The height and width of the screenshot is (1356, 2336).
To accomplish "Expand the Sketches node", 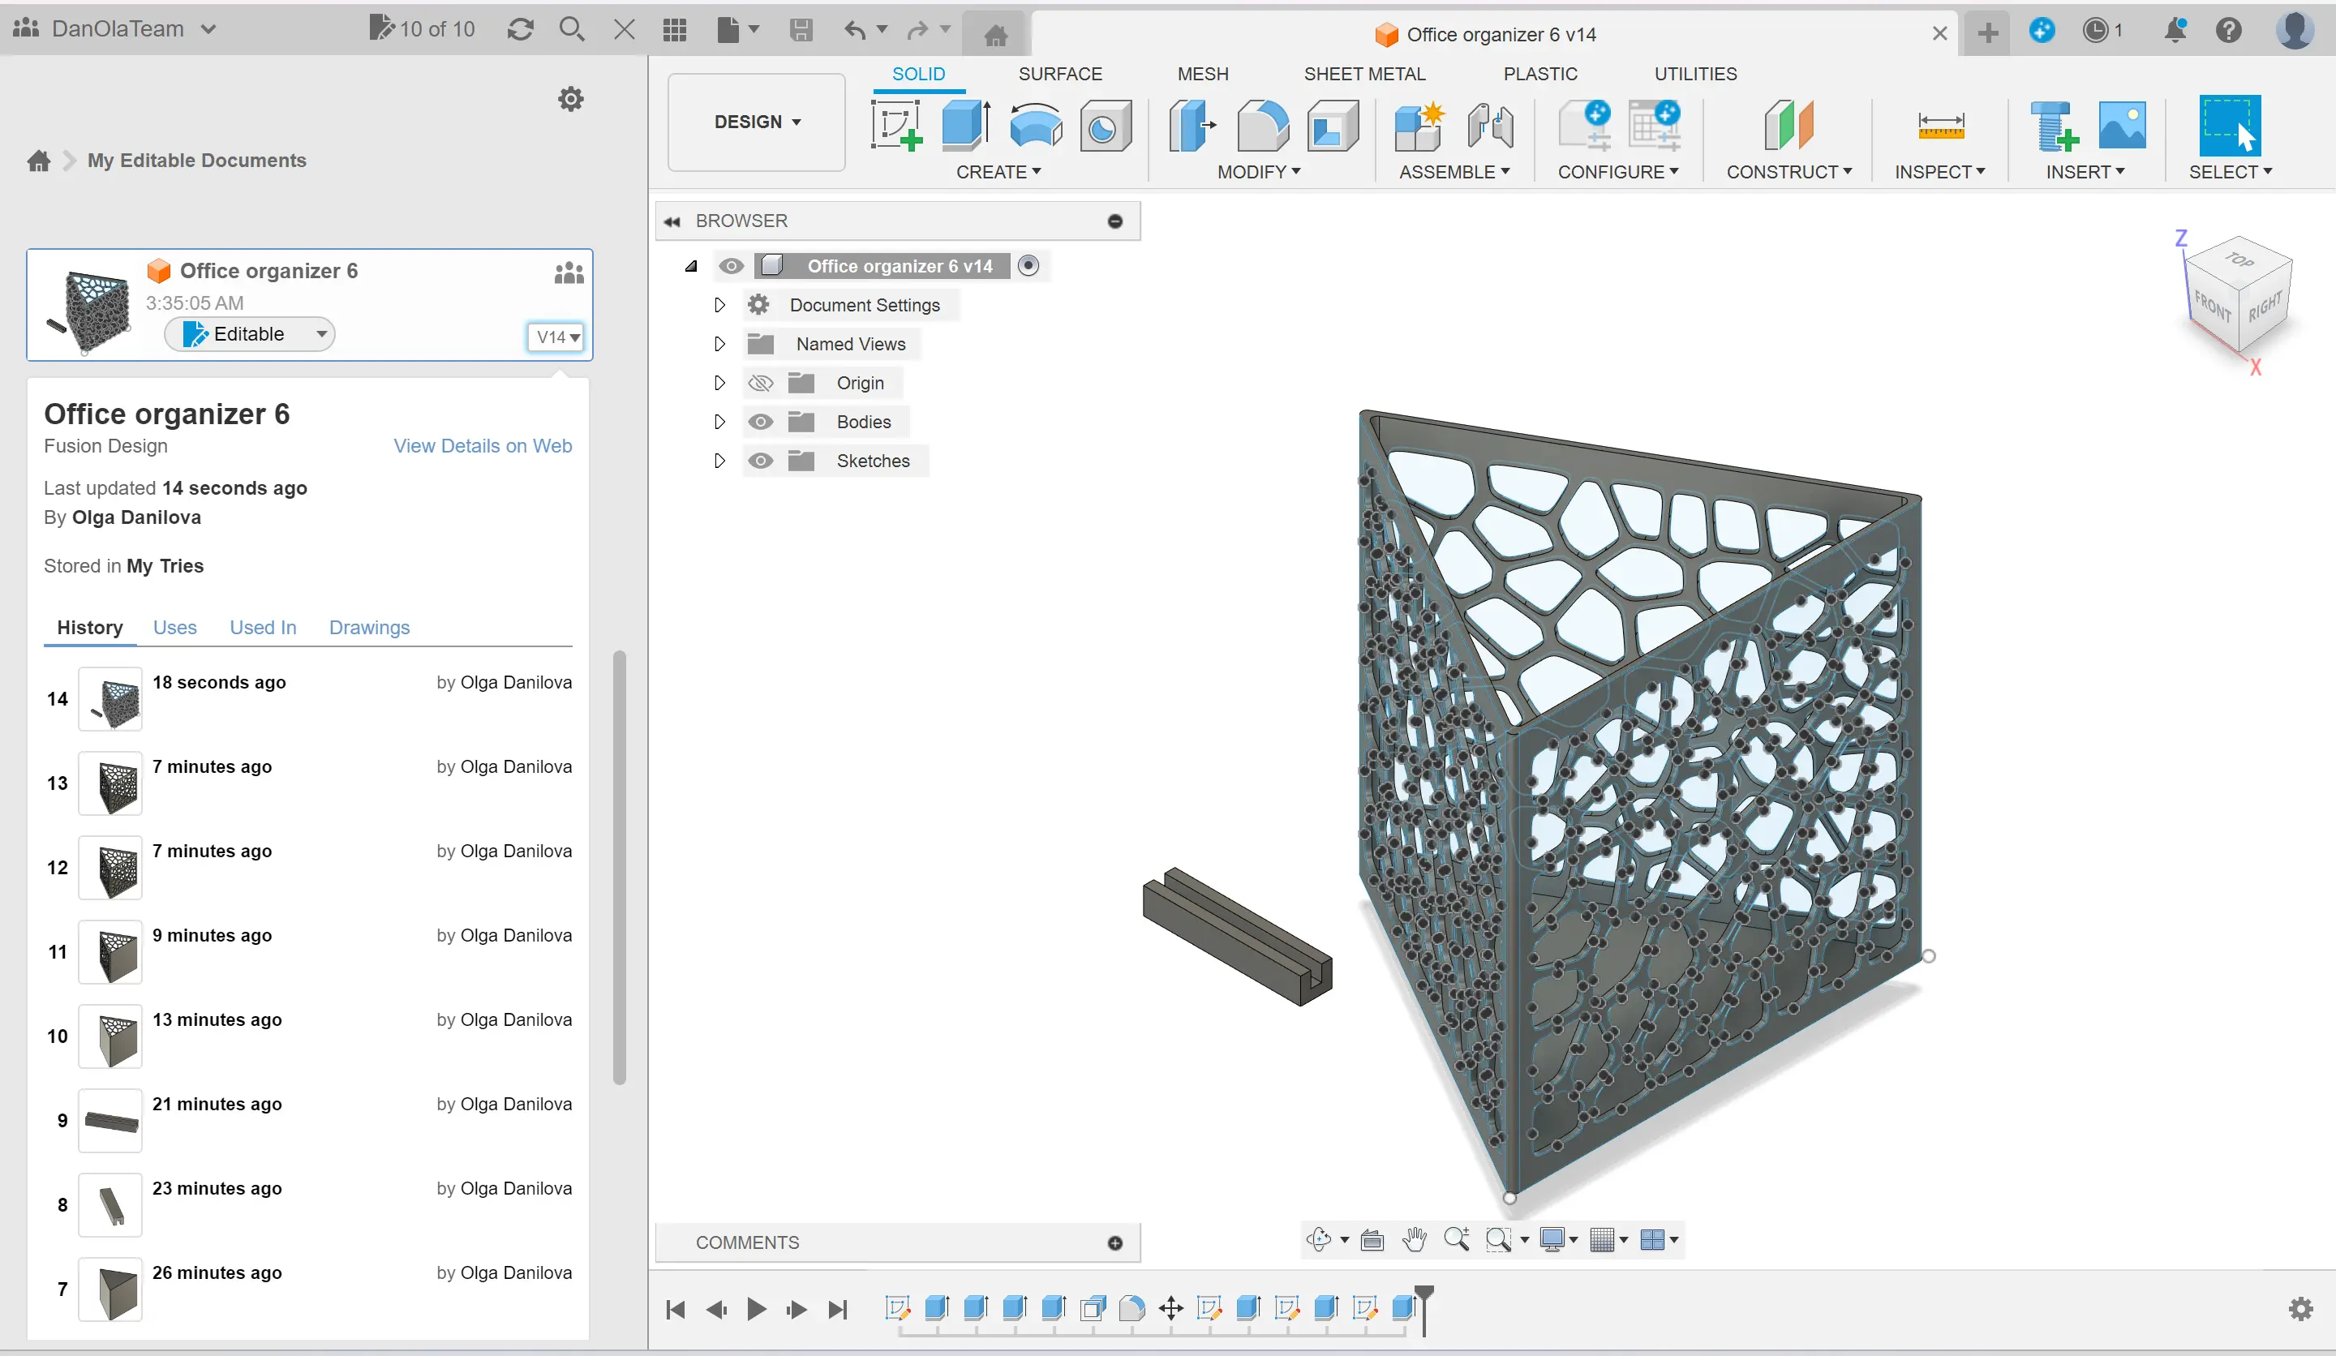I will 719,461.
